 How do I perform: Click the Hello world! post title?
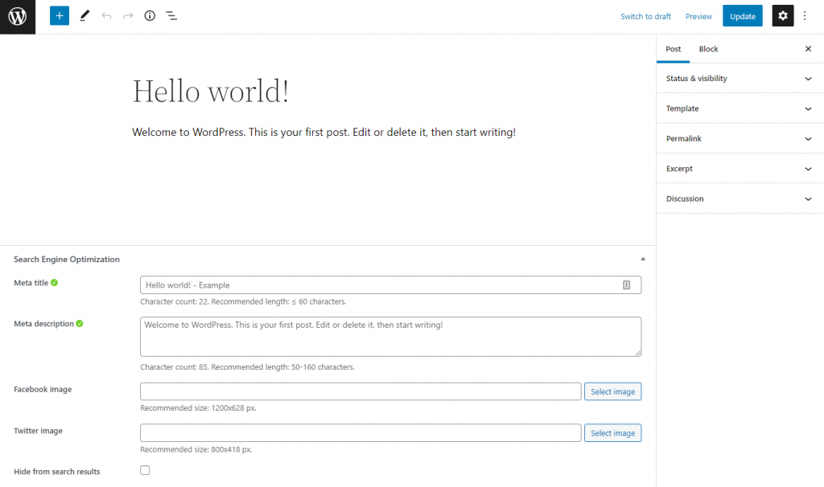(x=211, y=92)
